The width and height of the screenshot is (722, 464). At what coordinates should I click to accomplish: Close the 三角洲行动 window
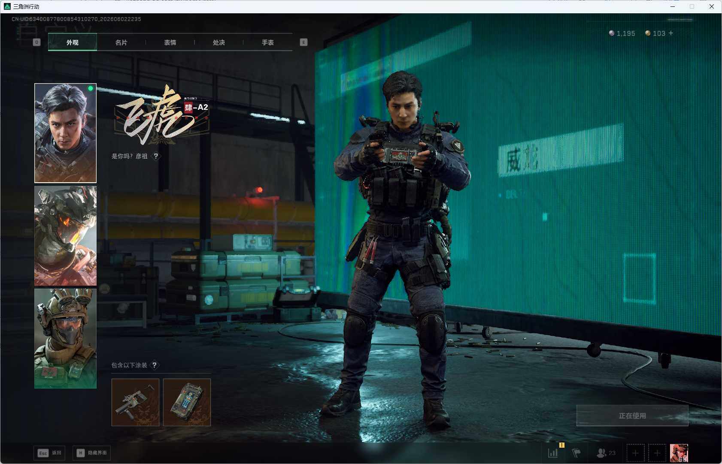[712, 6]
